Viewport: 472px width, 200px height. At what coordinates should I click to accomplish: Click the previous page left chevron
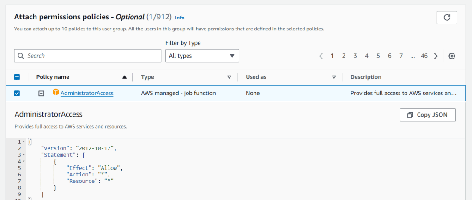[321, 56]
